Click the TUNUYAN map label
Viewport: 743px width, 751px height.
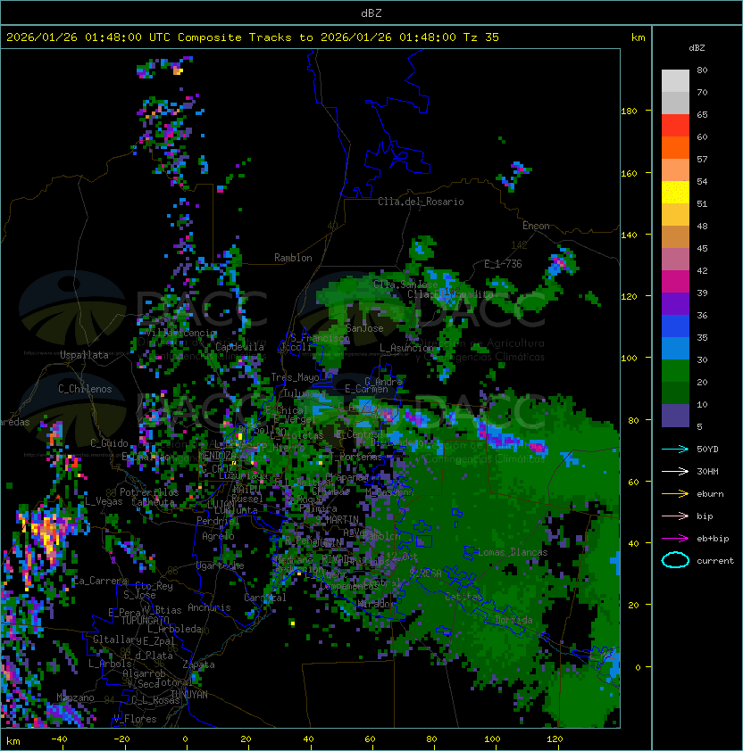tap(189, 695)
